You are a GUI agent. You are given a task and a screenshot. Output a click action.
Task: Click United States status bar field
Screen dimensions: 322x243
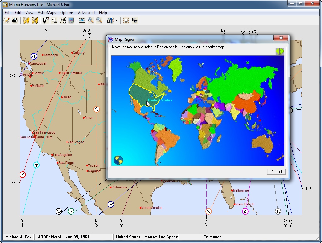click(128, 237)
